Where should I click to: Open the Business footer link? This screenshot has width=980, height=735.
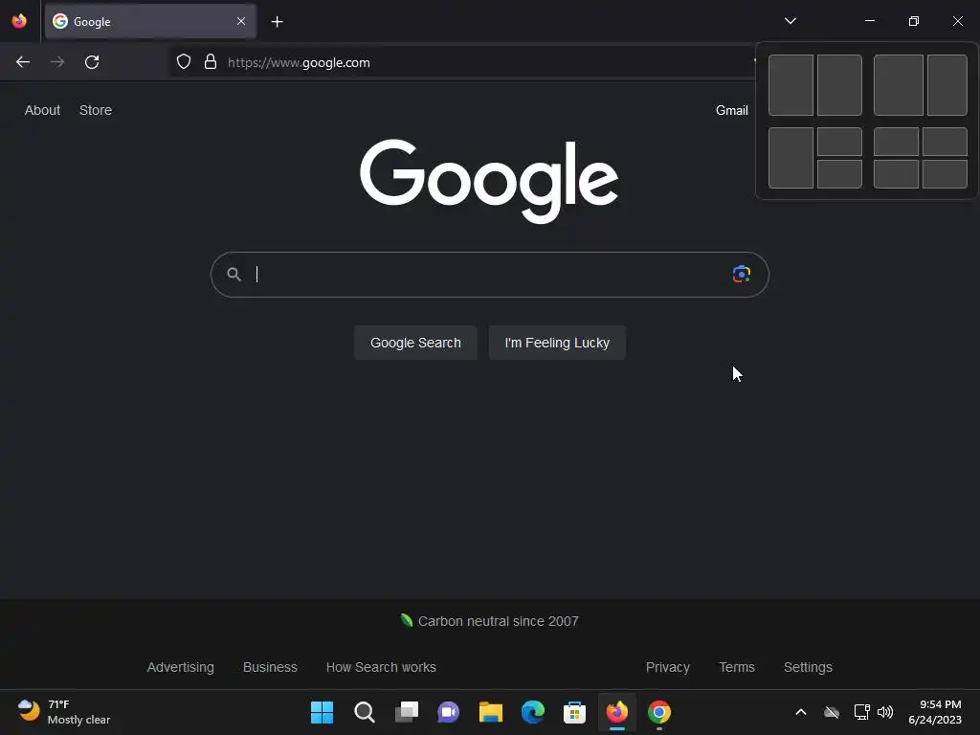(x=270, y=667)
